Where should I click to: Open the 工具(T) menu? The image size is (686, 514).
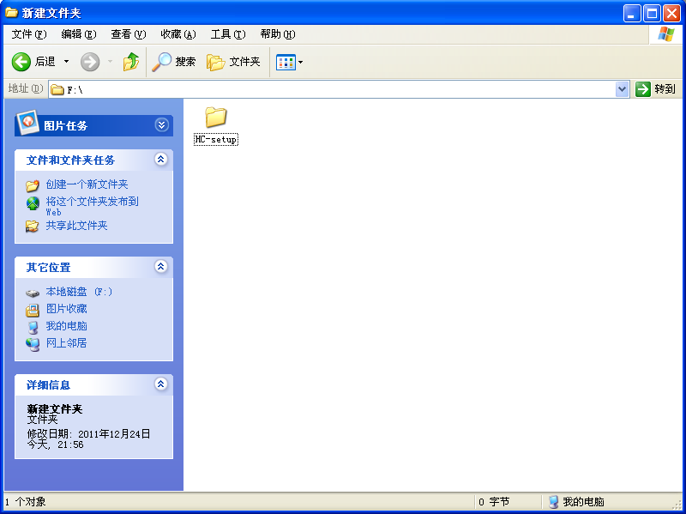pyautogui.click(x=227, y=34)
